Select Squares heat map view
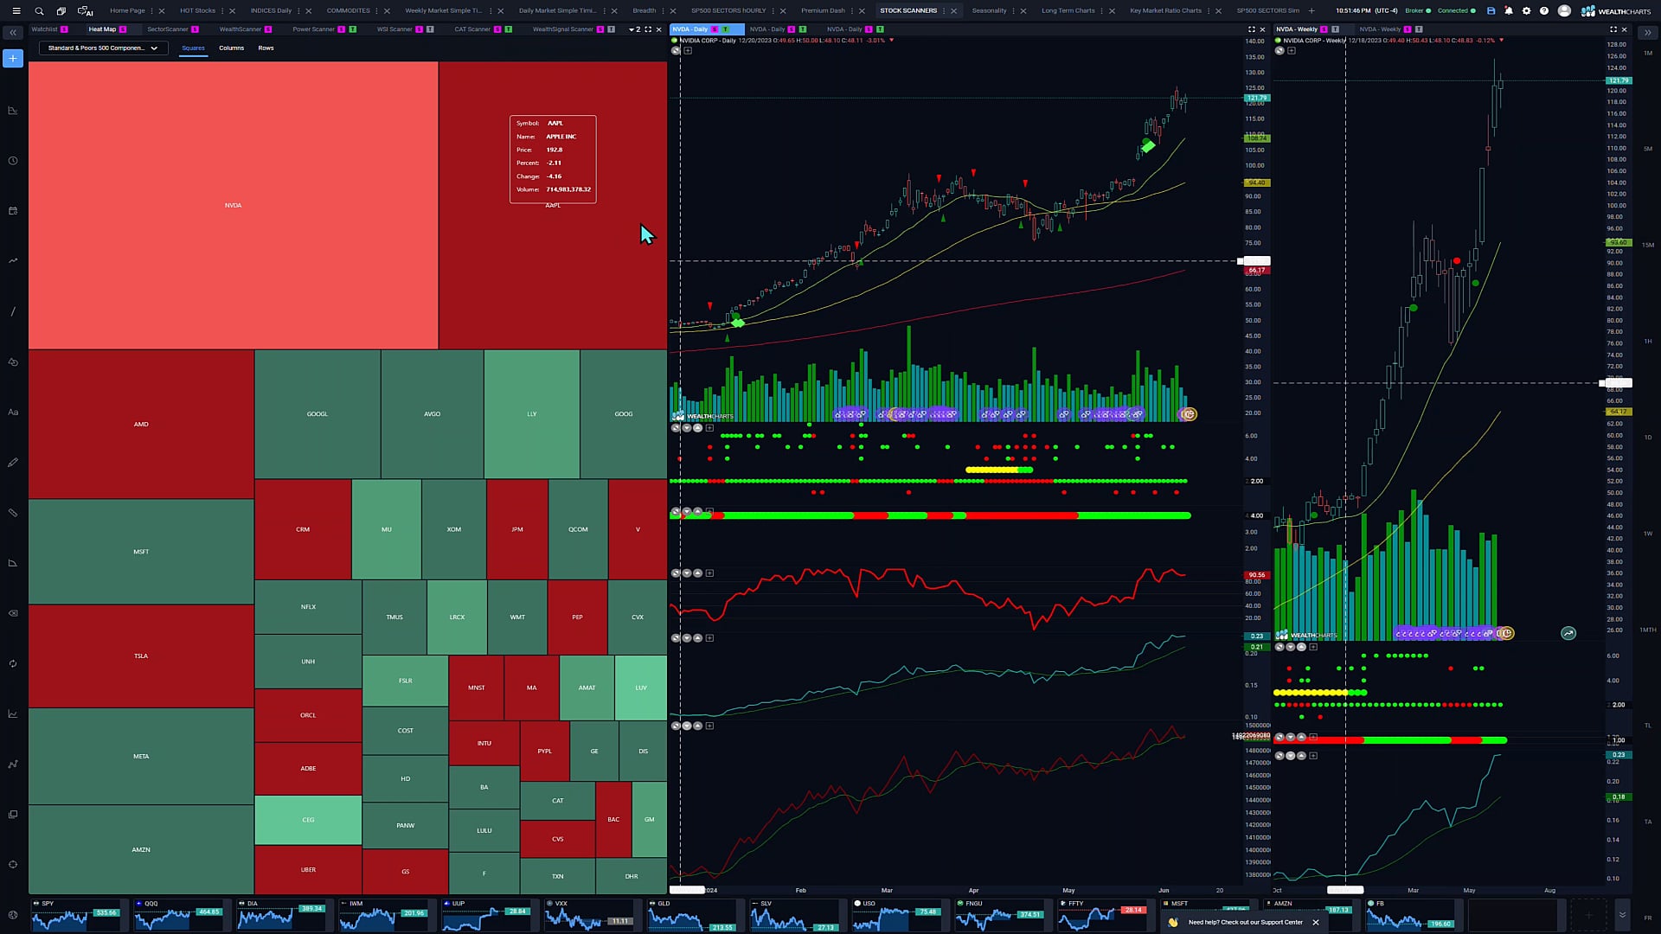This screenshot has height=934, width=1661. (193, 48)
